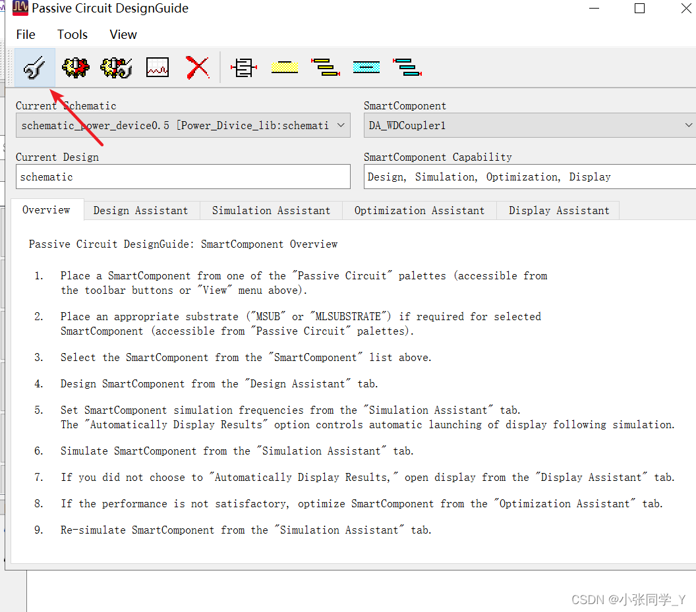Select the cyan single stripline icon
Viewport: 696px width, 612px height.
point(366,67)
